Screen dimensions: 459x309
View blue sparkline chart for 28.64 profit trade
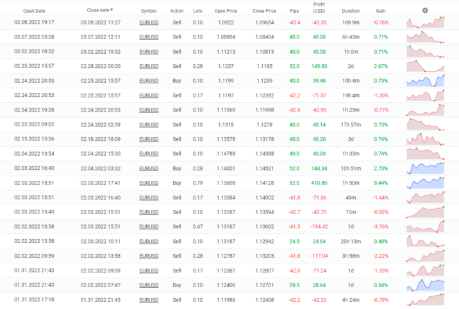tap(425, 285)
